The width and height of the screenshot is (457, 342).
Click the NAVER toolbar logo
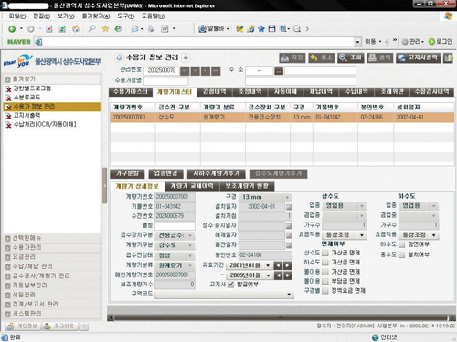click(19, 42)
